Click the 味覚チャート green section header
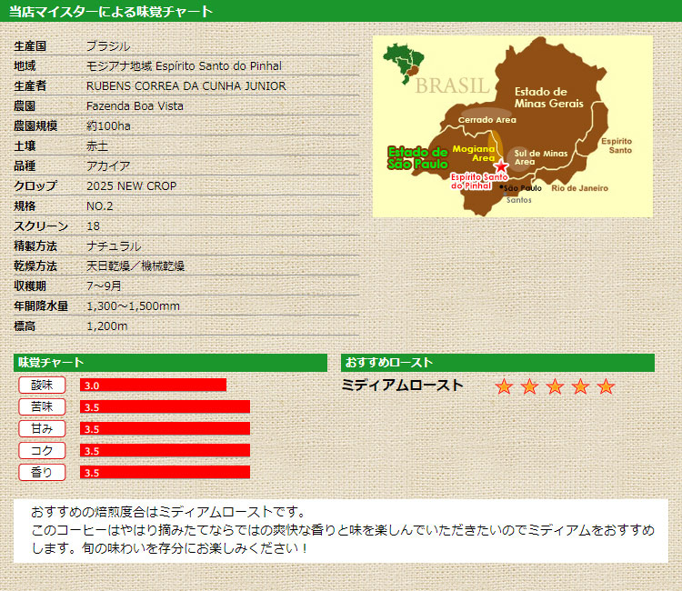This screenshot has width=682, height=591. tap(170, 363)
